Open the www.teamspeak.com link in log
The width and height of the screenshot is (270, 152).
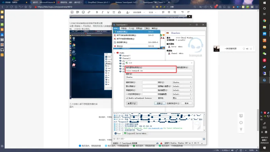pyautogui.click(x=155, y=128)
